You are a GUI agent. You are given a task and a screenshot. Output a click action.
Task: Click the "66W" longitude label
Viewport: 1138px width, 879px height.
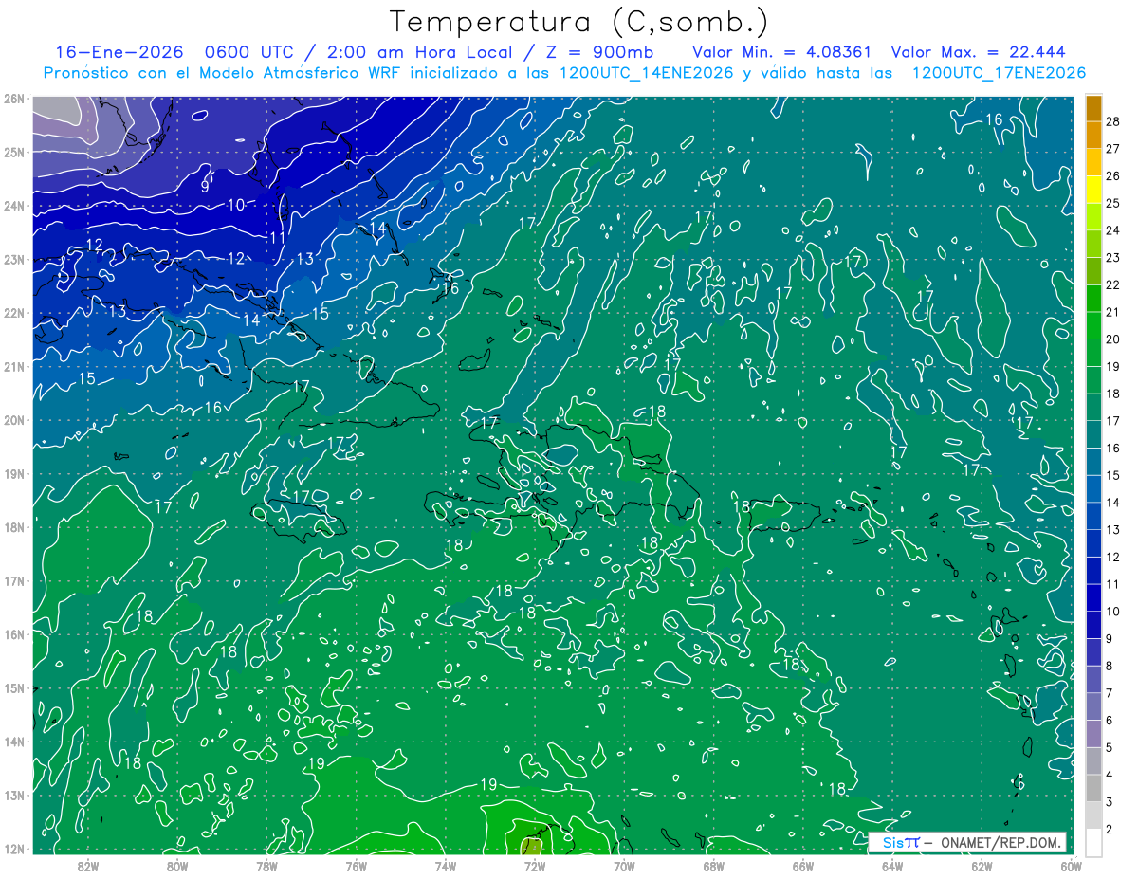803,866
